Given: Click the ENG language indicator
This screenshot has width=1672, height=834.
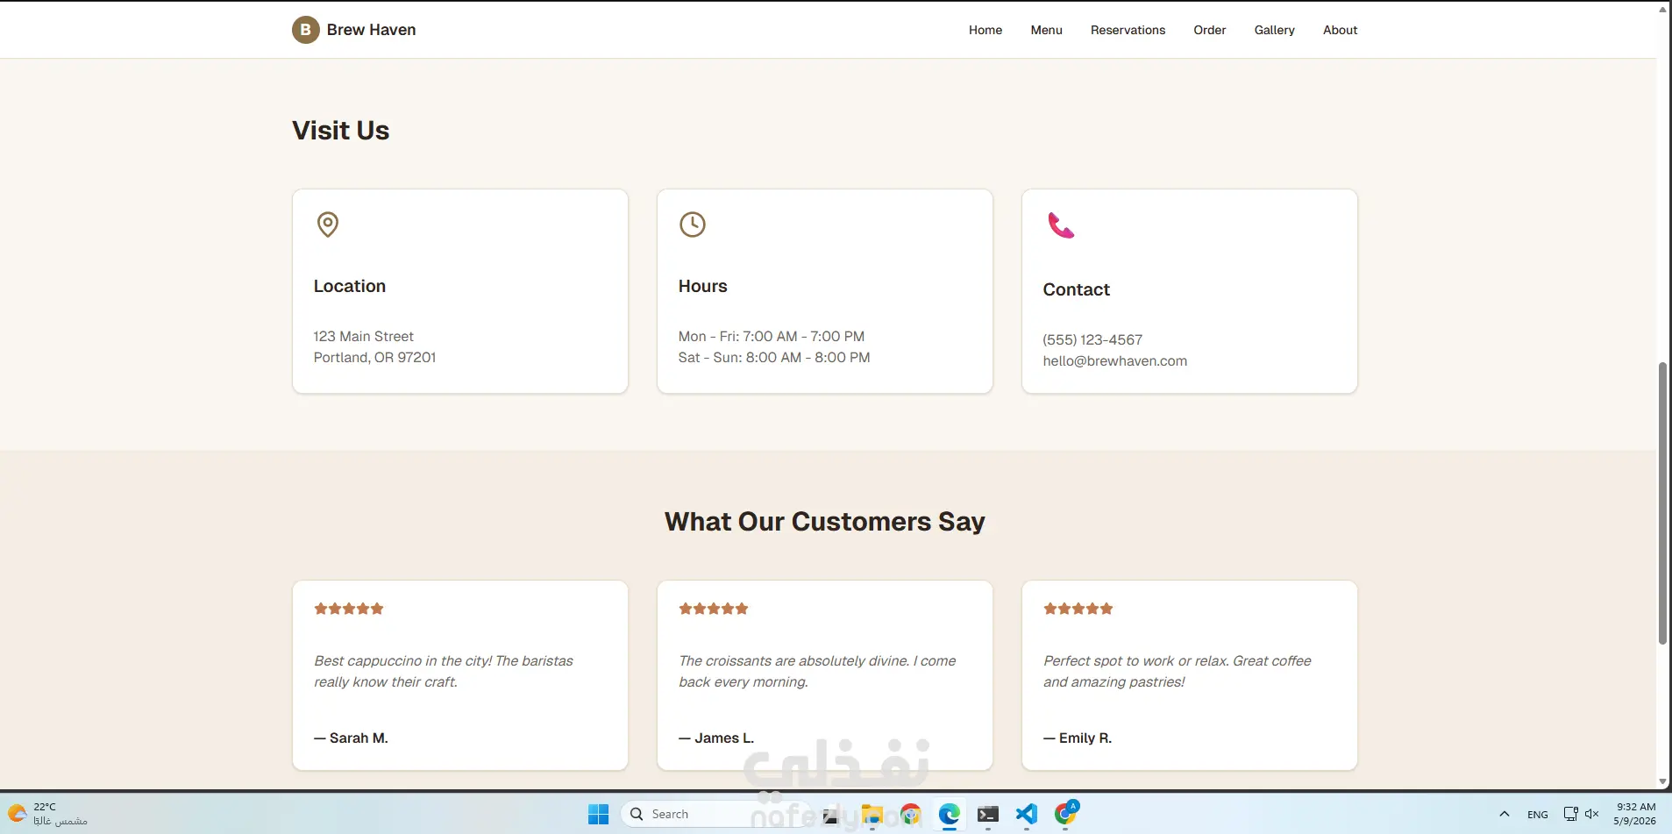Looking at the screenshot, I should point(1538,815).
